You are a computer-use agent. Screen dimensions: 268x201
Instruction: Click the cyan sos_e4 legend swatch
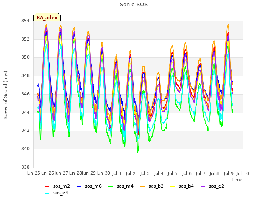coord(47,193)
